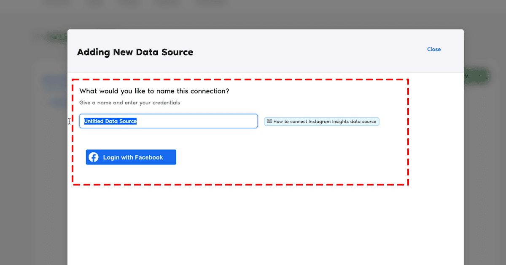Focus the connection name input field
This screenshot has height=265, width=506.
tap(190, 121)
